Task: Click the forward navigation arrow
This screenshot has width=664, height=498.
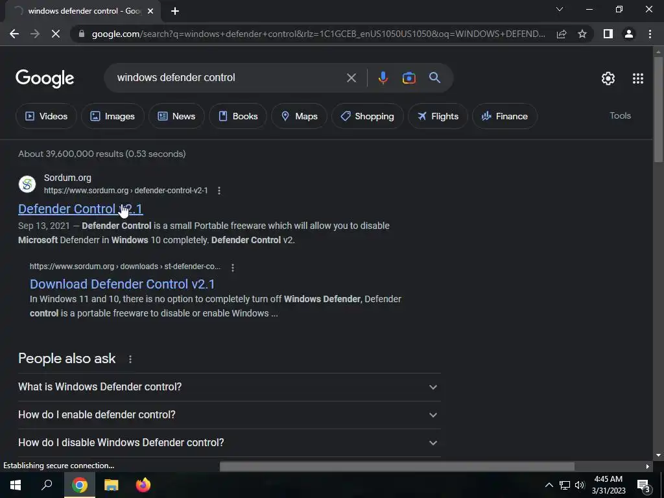Action: 35,34
